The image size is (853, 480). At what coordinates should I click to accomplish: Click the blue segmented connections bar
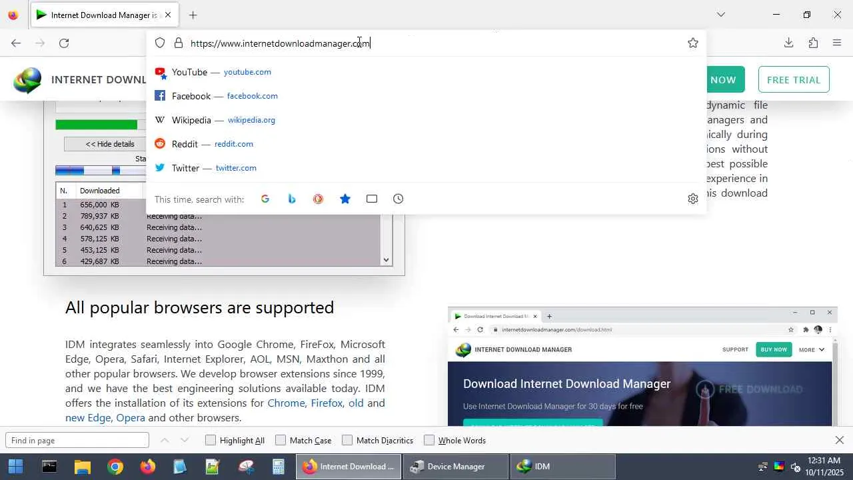[x=100, y=171]
